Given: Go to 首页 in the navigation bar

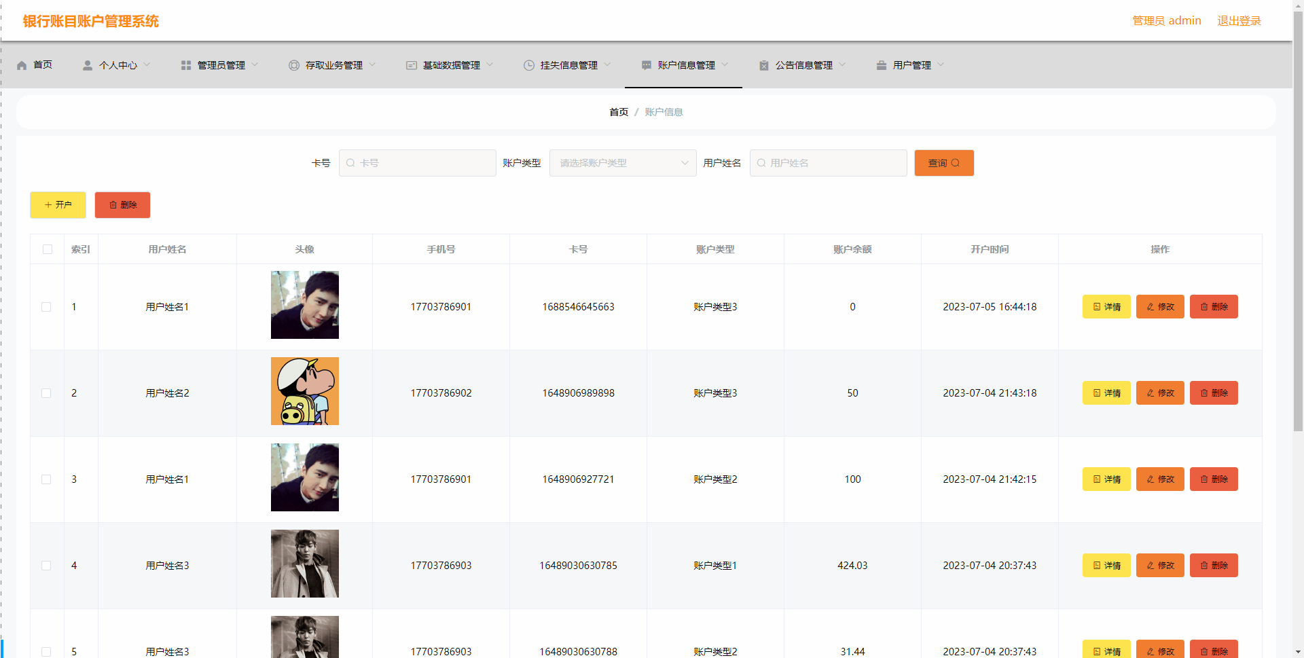Looking at the screenshot, I should click(x=34, y=65).
